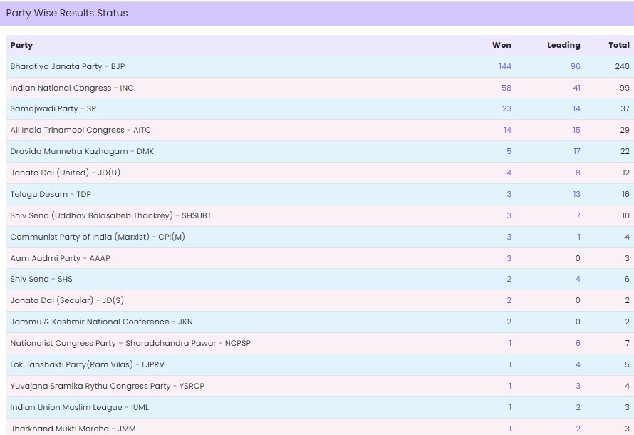Image resolution: width=634 pixels, height=435 pixels.
Task: Open INC won count 58 link
Action: tap(506, 88)
